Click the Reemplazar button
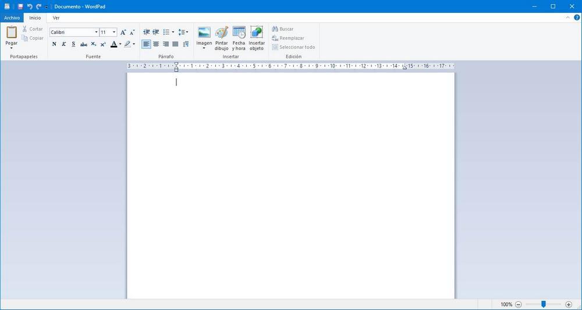 click(x=288, y=38)
